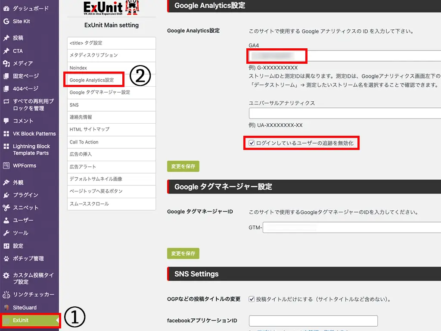This screenshot has height=331, width=441.
Task: Click the 固定ページ pages icon
Action: [x=6, y=76]
